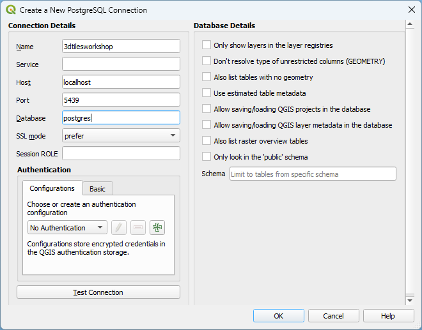
Task: Open Help for this dialog
Action: point(388,316)
